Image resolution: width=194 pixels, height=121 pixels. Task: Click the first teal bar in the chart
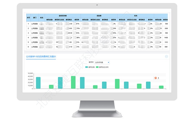(38, 83)
